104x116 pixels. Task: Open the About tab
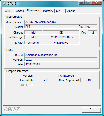[71, 11]
